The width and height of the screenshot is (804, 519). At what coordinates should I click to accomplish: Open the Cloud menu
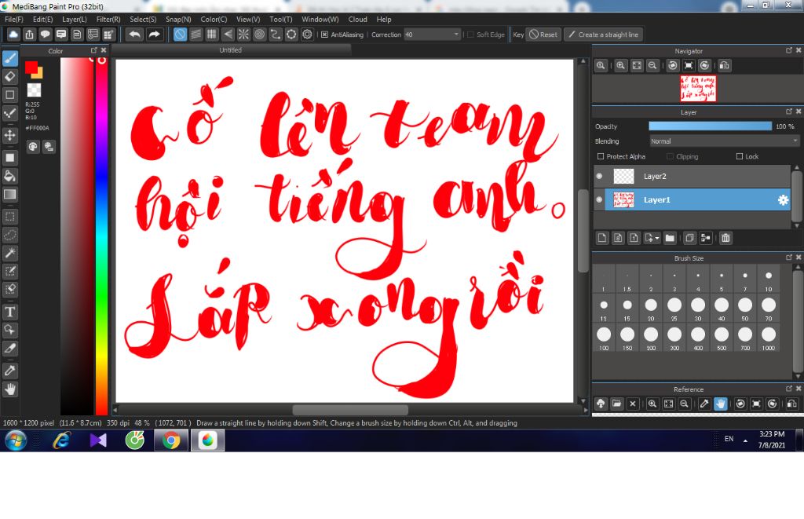pyautogui.click(x=357, y=19)
